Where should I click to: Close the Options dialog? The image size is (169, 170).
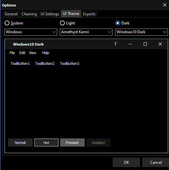tap(165, 5)
